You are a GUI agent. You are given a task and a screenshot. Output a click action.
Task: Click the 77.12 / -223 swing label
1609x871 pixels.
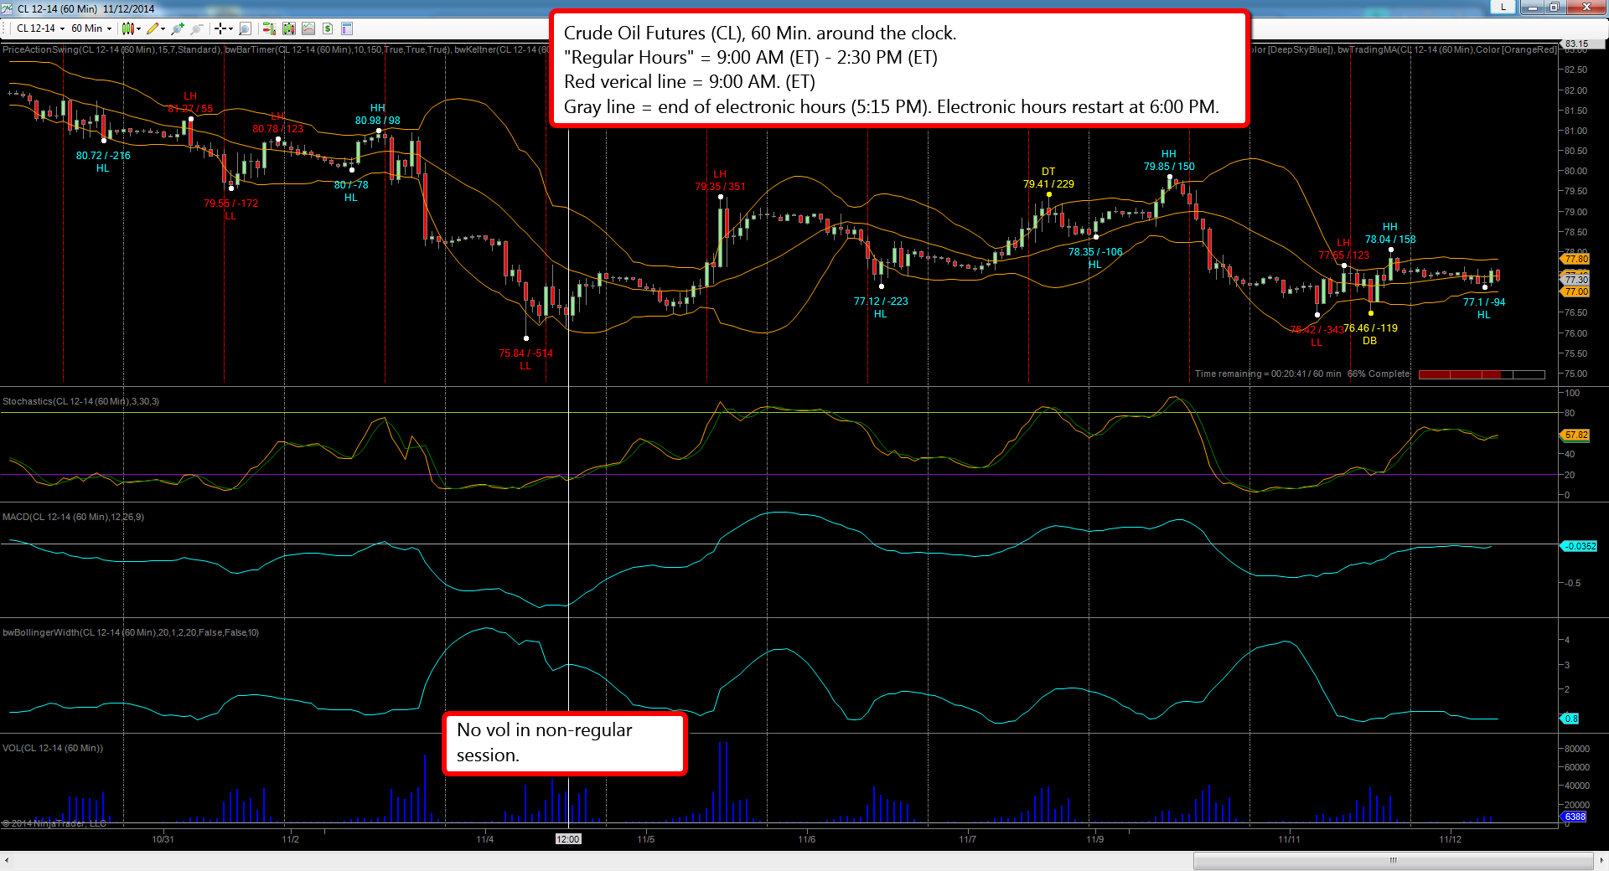click(x=881, y=301)
